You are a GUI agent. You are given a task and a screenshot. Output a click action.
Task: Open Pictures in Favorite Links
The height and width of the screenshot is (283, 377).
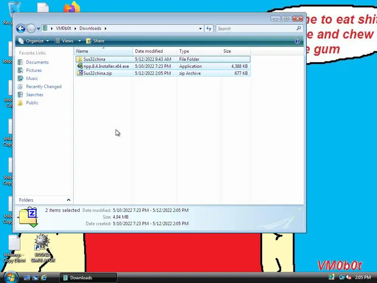(x=34, y=70)
